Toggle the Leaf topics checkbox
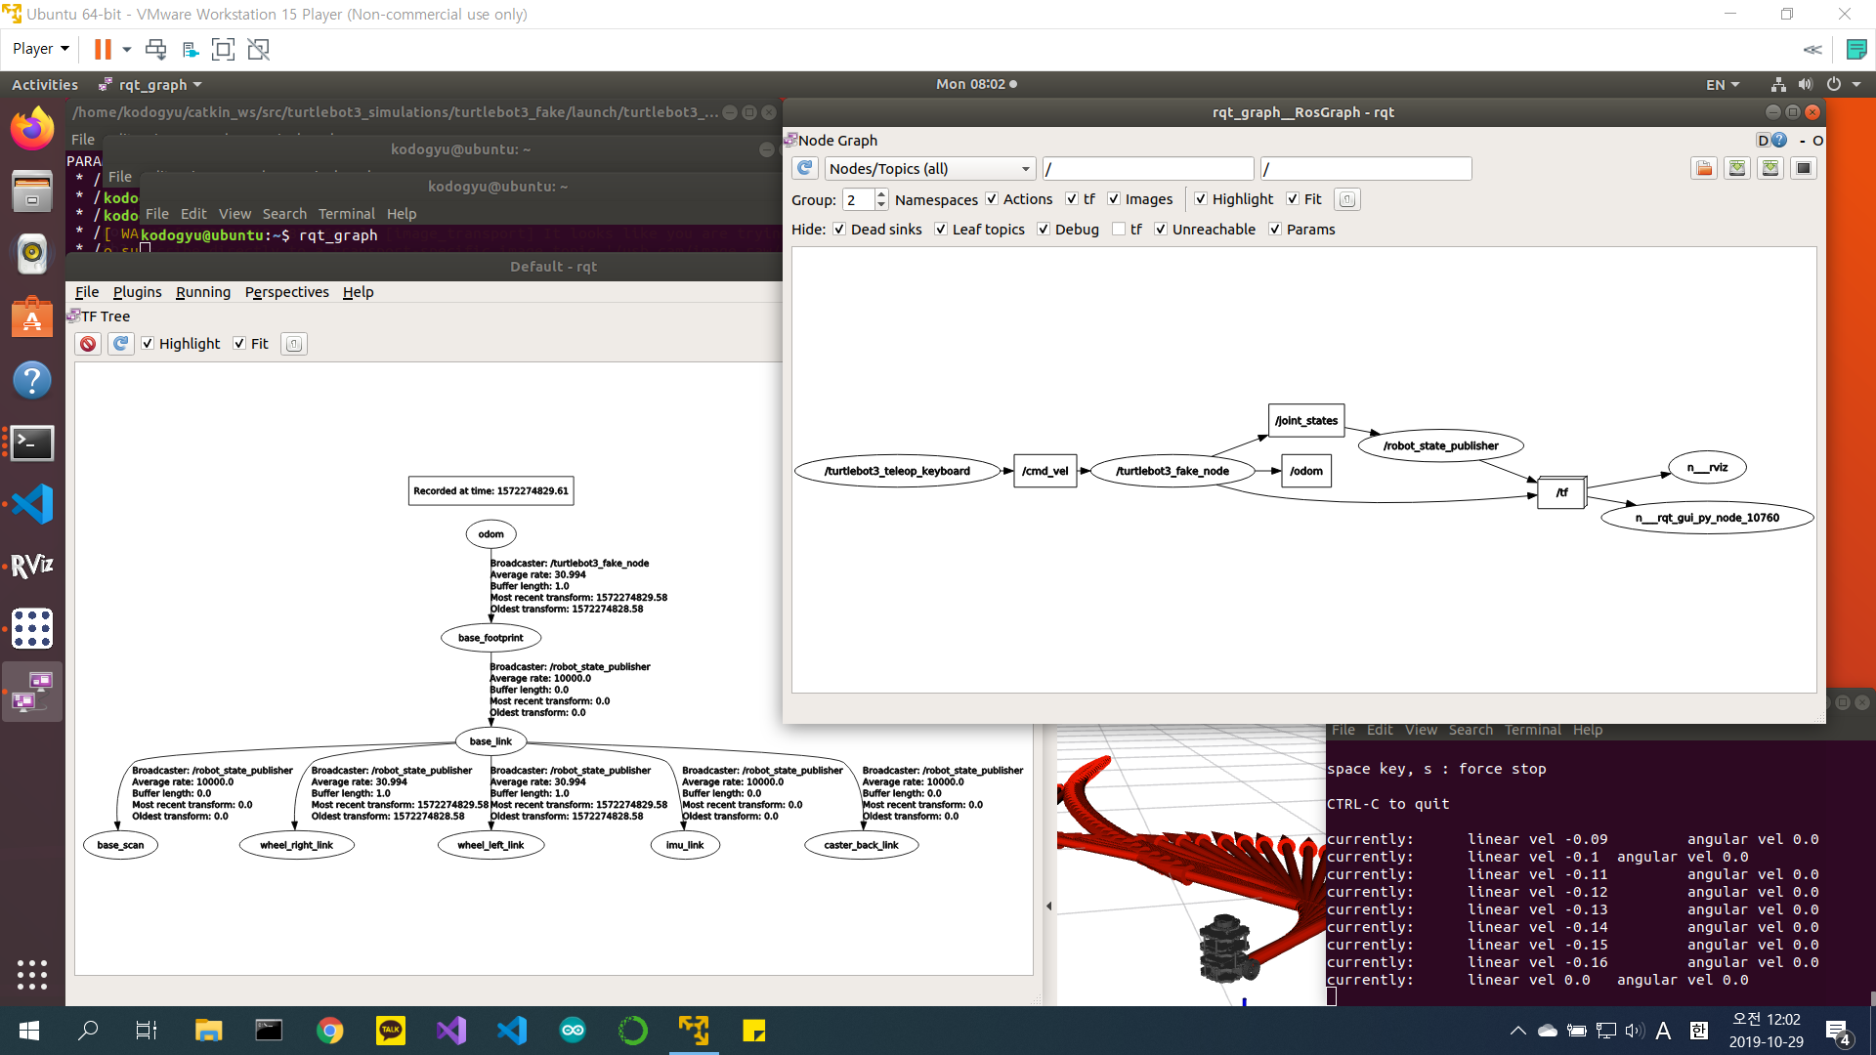The height and width of the screenshot is (1055, 1876). coord(941,229)
